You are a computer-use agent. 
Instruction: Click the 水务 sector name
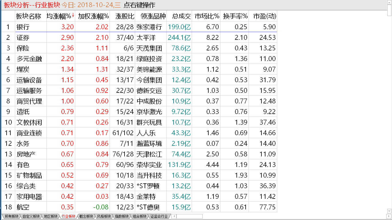[x=23, y=144]
